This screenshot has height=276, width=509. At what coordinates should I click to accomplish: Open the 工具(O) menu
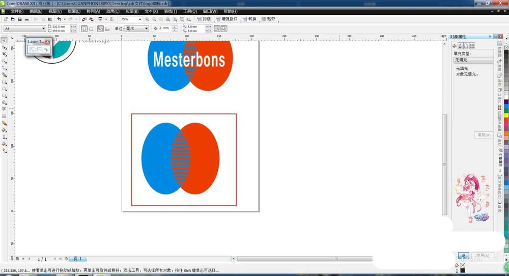point(190,11)
